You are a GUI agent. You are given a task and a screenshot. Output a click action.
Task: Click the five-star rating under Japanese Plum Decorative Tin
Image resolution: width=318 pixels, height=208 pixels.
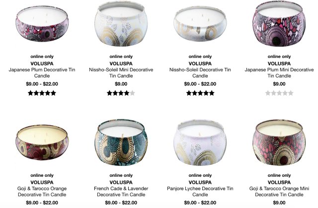[42, 93]
